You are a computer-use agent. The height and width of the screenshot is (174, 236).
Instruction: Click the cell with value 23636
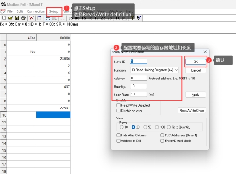[x=53, y=59]
